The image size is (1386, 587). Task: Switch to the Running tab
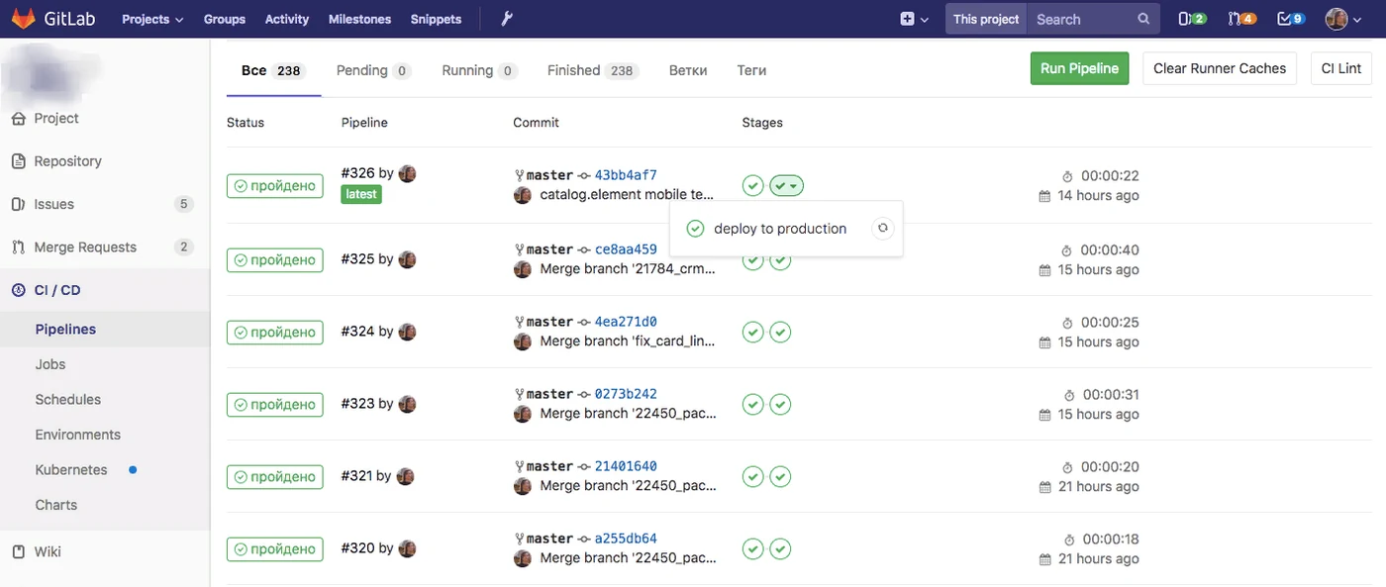pyautogui.click(x=480, y=70)
